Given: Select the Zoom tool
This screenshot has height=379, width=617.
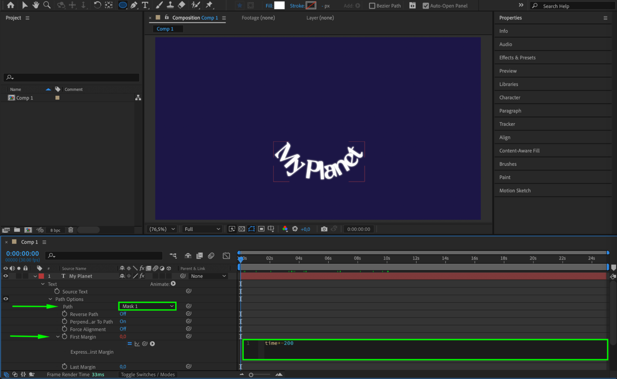Looking at the screenshot, I should click(x=47, y=5).
